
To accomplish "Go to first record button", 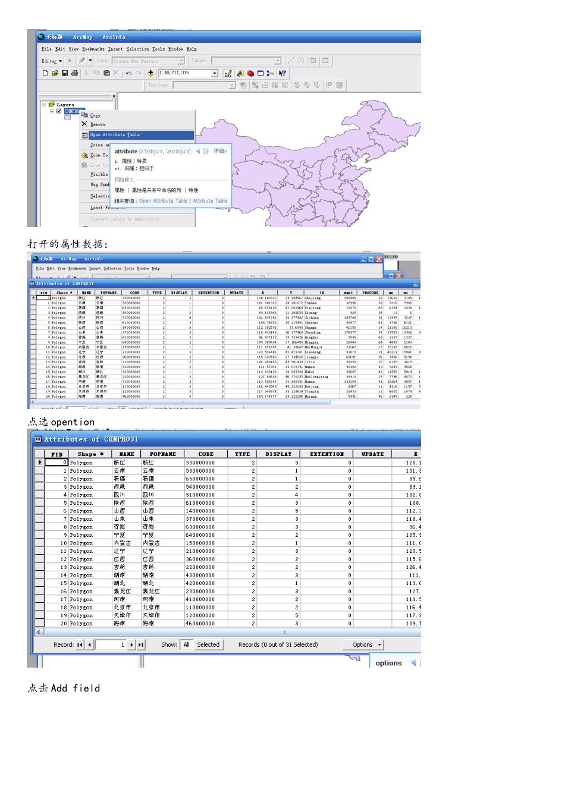I will click(x=80, y=644).
